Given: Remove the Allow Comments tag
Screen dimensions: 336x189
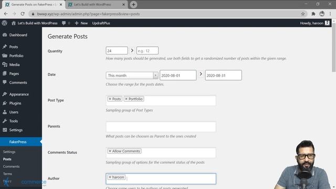Looking at the screenshot, I should 110,151.
